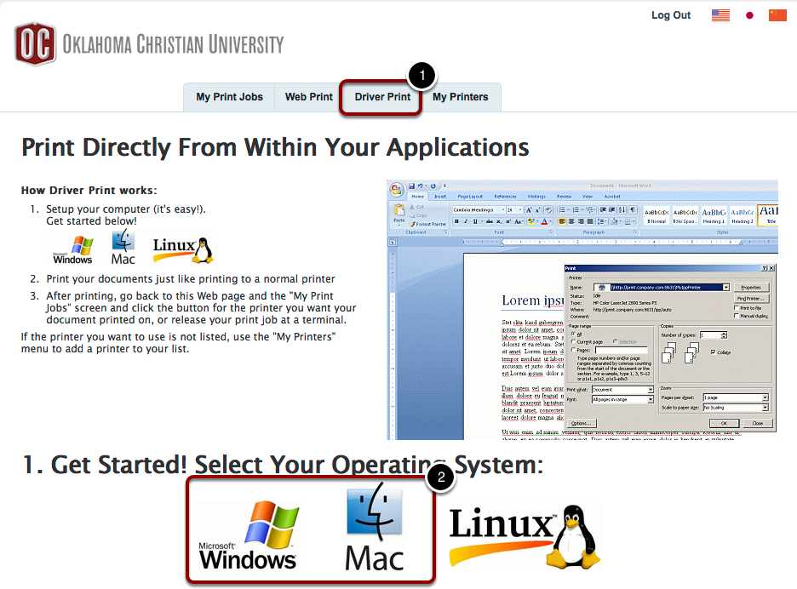797x589 pixels.
Task: Click the Page Layout tab in Word screenshot
Action: pyautogui.click(x=470, y=196)
